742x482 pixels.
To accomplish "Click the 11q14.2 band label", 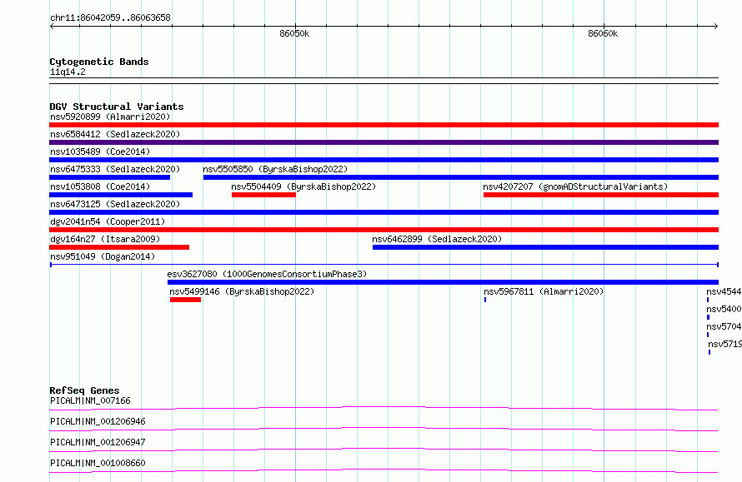I will 68,72.
